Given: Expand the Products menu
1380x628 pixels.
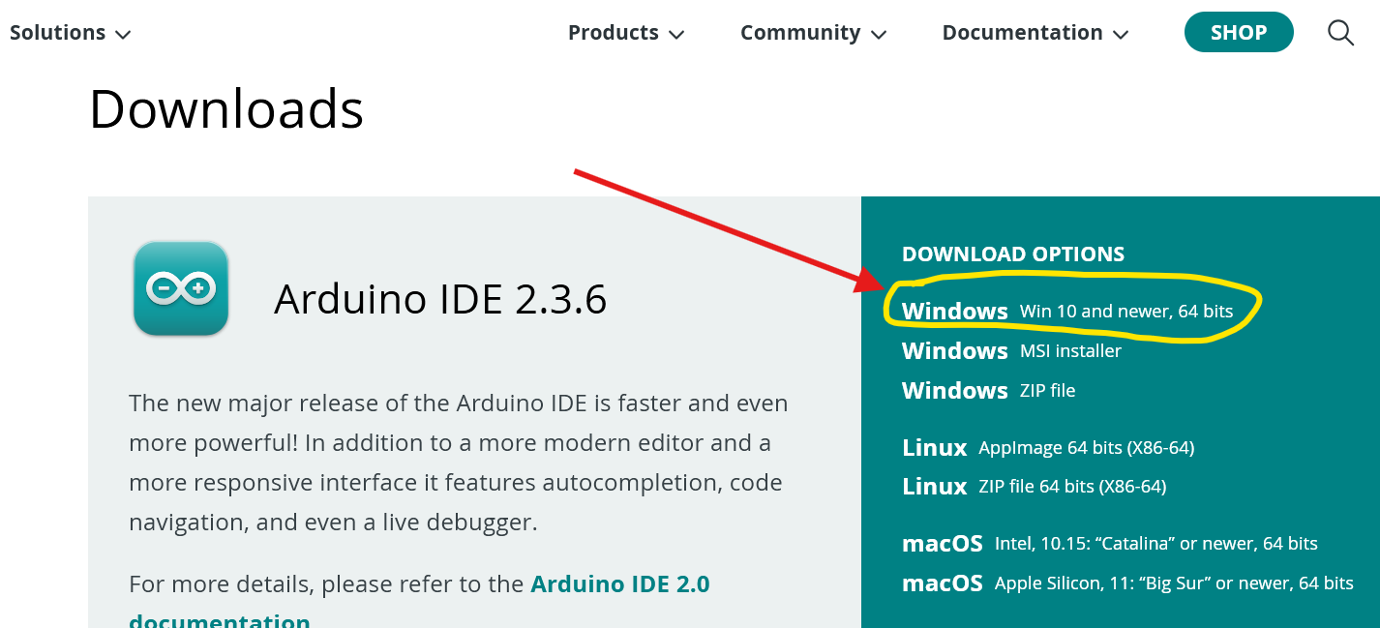Looking at the screenshot, I should (626, 32).
